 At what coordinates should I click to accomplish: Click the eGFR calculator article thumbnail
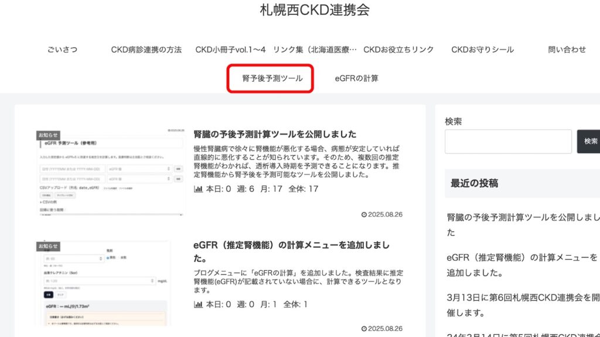click(103, 283)
